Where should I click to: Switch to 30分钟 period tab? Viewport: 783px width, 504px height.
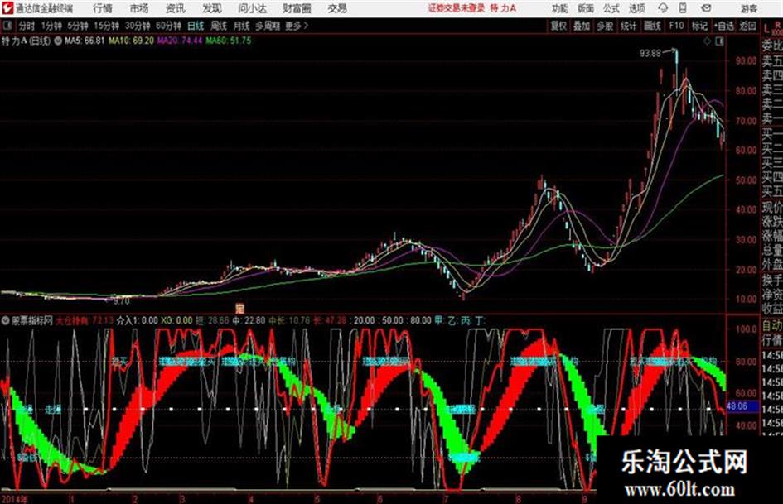point(138,26)
